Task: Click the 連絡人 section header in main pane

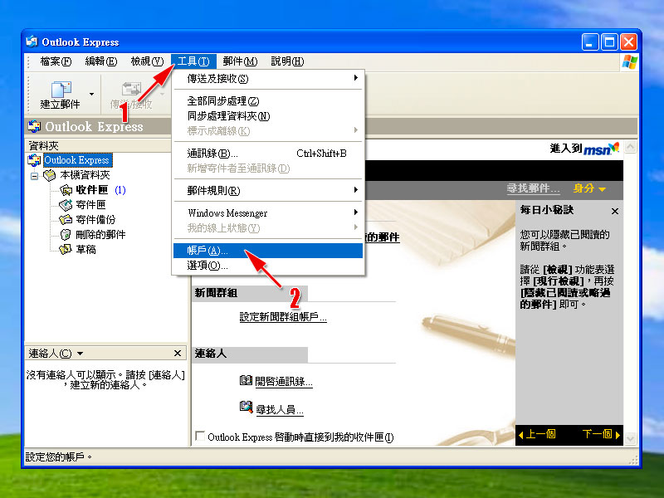Action: (250, 354)
